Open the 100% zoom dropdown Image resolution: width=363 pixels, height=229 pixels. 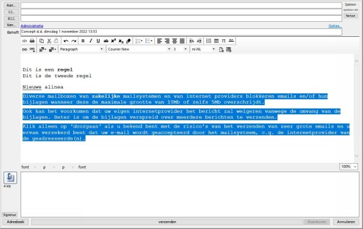tap(348, 167)
